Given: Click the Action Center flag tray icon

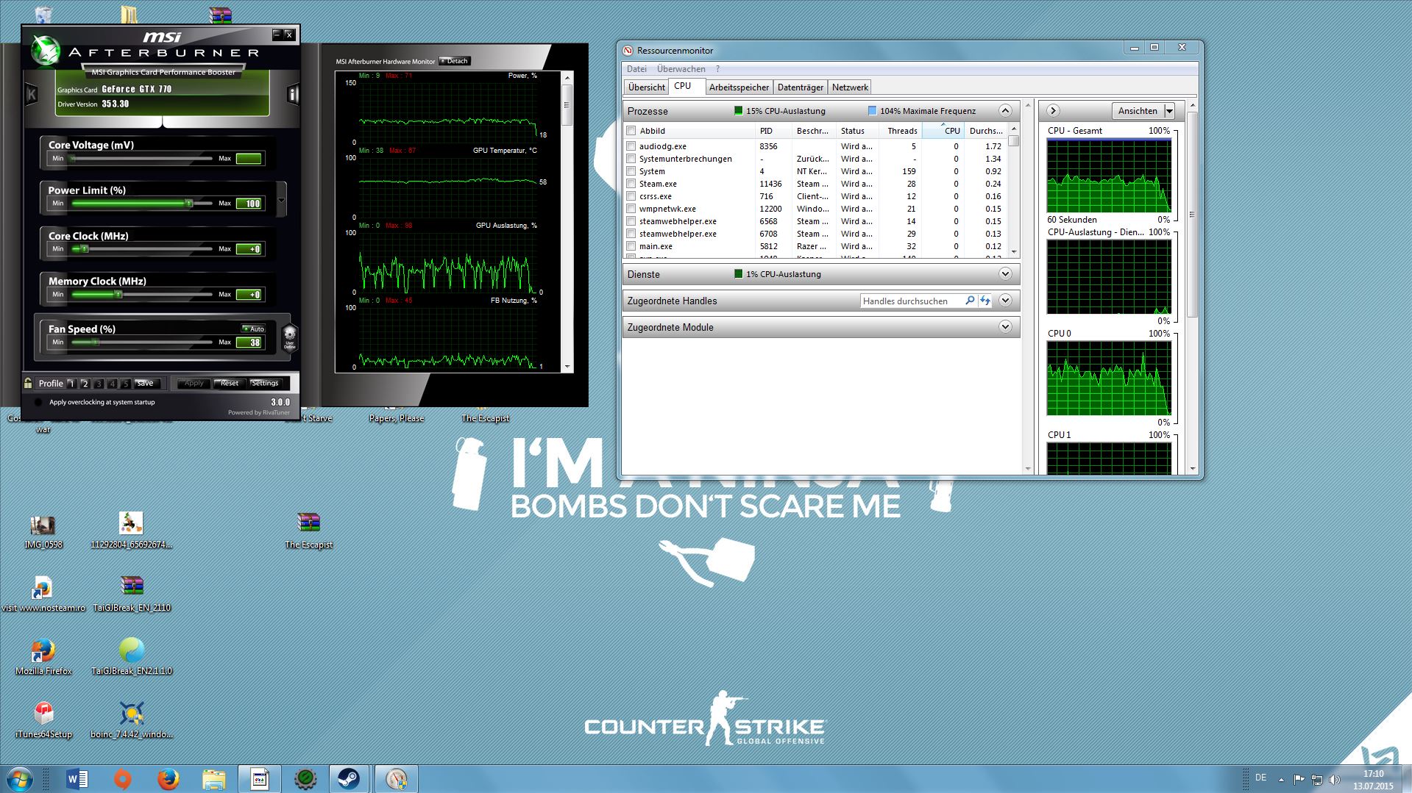Looking at the screenshot, I should point(1299,780).
